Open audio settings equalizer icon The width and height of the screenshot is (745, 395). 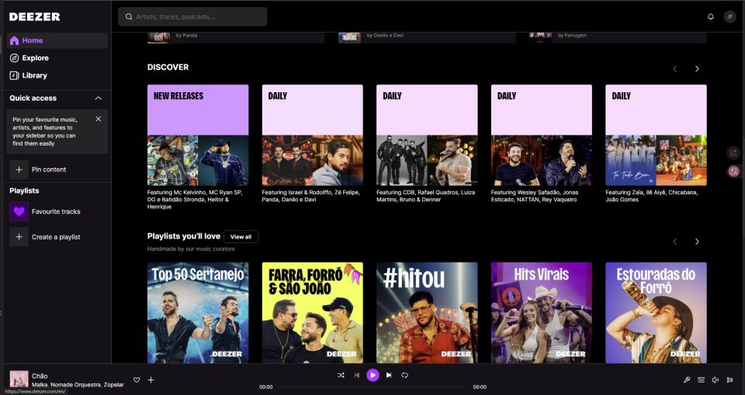click(x=729, y=380)
